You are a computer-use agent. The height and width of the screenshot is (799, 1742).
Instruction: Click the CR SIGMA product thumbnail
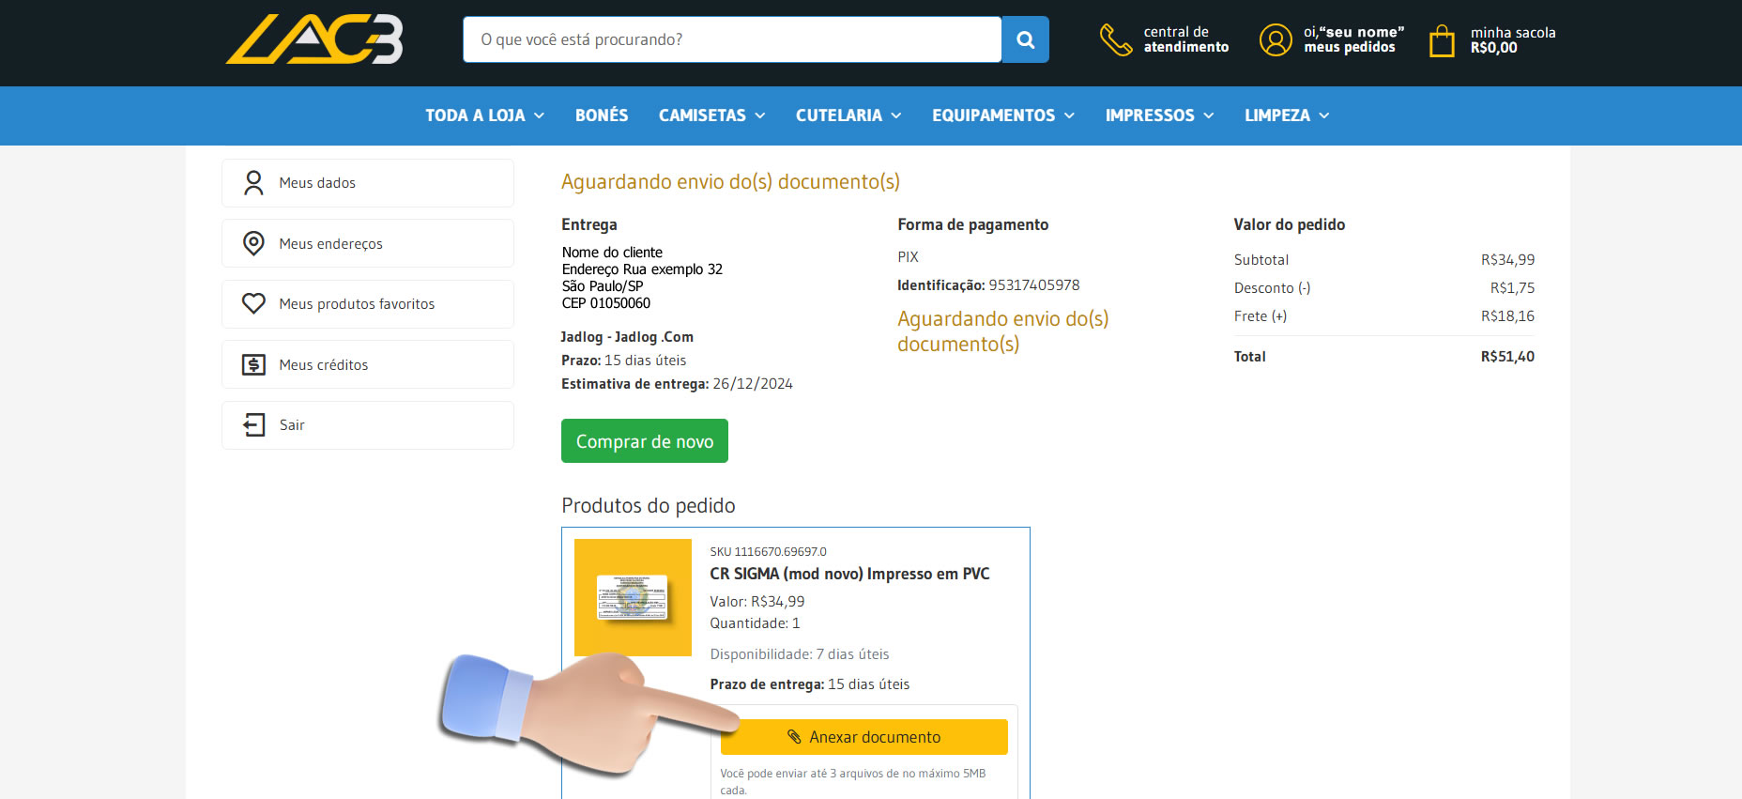[633, 597]
